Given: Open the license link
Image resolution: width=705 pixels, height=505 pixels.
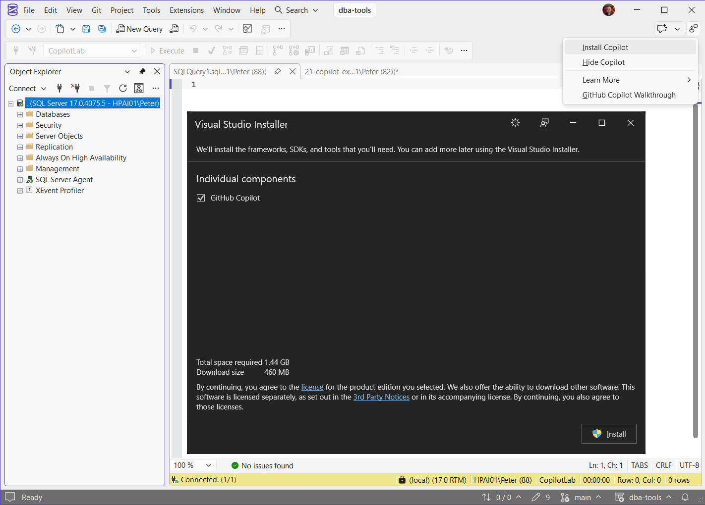Looking at the screenshot, I should pos(312,387).
